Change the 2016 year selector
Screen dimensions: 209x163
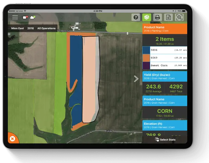(x=31, y=28)
